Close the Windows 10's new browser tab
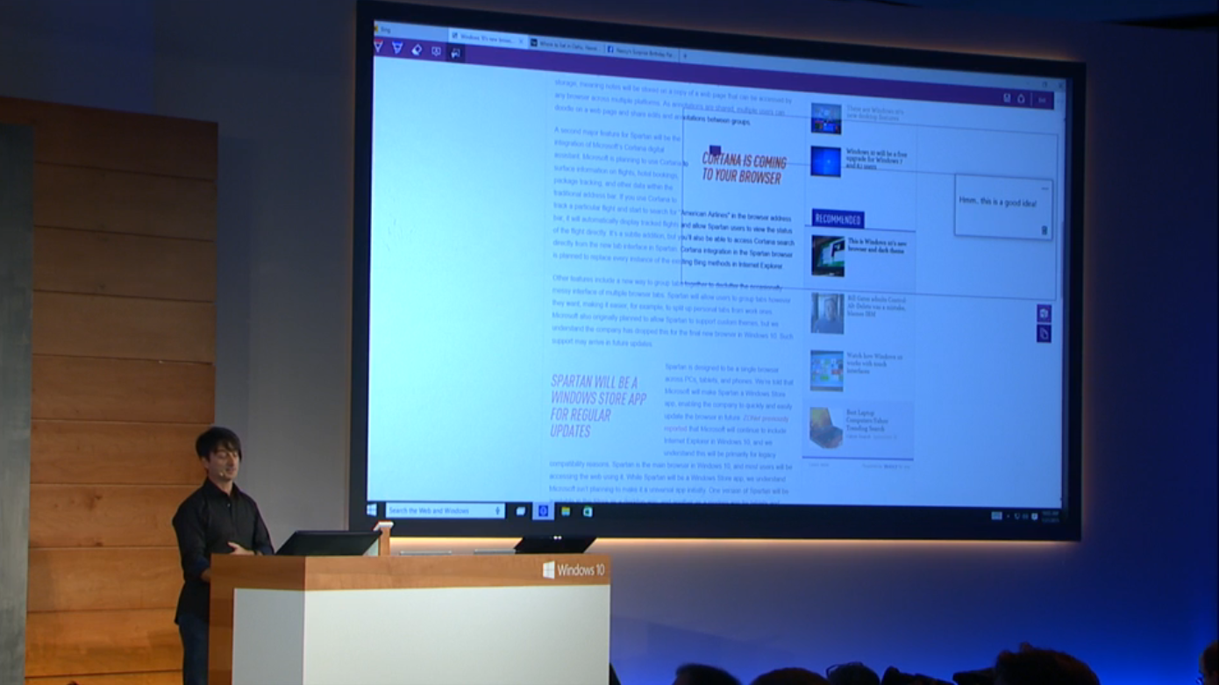This screenshot has height=685, width=1219. [x=521, y=41]
